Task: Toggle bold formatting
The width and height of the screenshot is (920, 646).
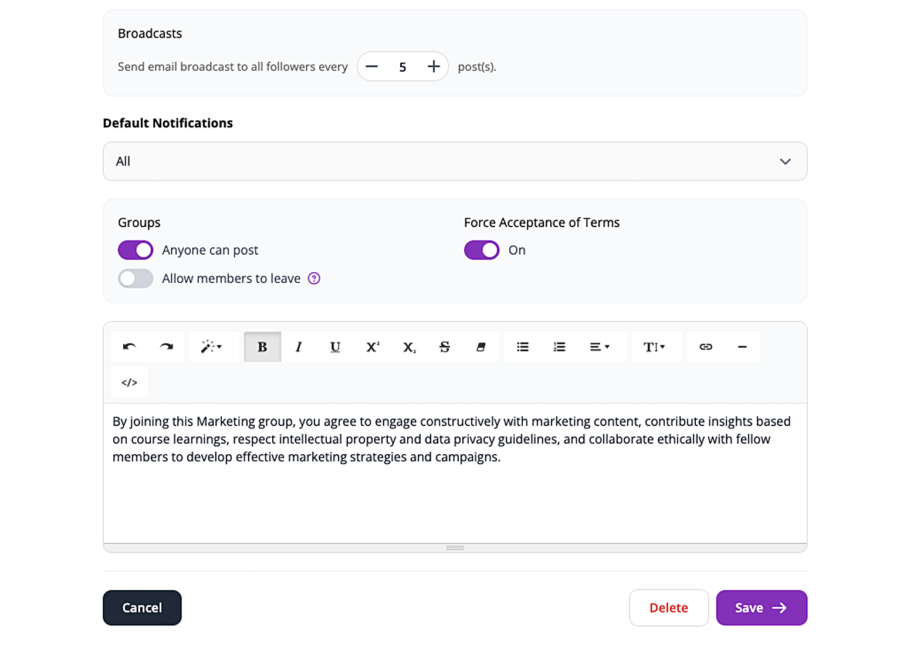Action: point(262,347)
